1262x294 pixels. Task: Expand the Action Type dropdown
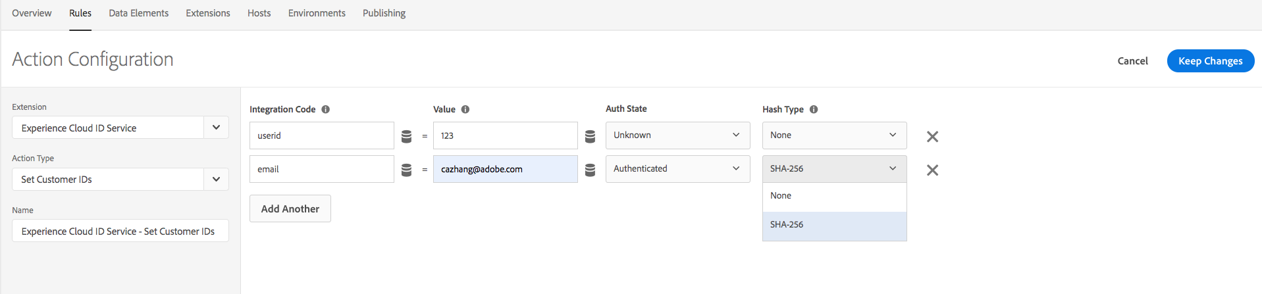[216, 179]
